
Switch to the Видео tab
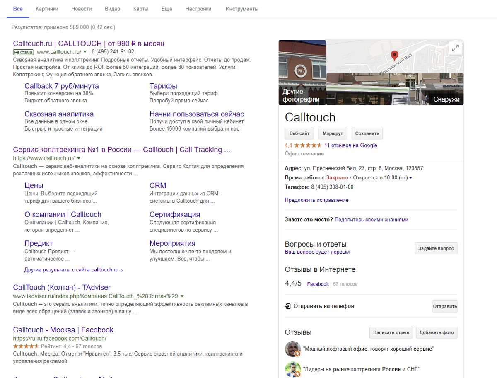point(113,9)
